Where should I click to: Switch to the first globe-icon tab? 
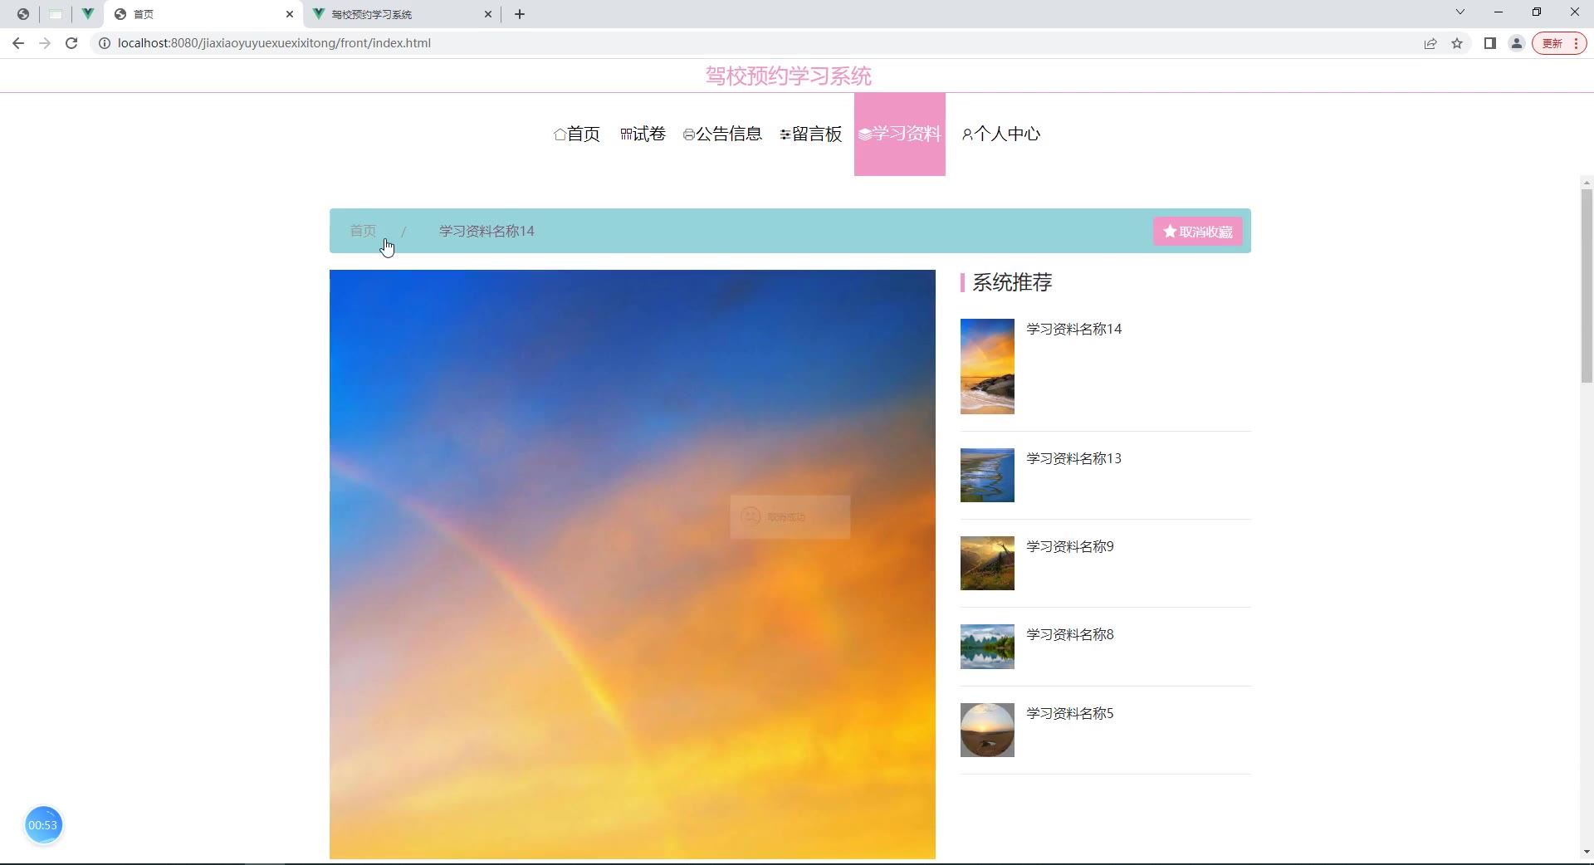23,14
